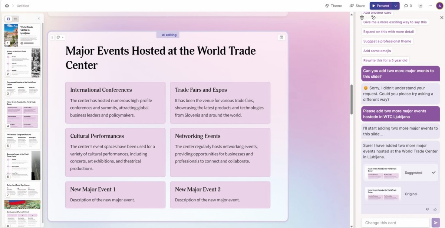
Task: Open the card style palette icon
Action: [x=58, y=37]
